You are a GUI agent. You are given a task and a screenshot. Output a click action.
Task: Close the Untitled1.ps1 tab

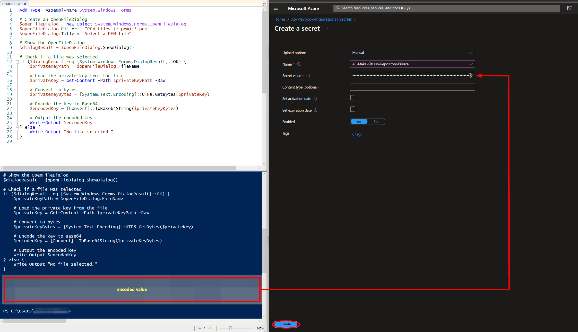(25, 4)
